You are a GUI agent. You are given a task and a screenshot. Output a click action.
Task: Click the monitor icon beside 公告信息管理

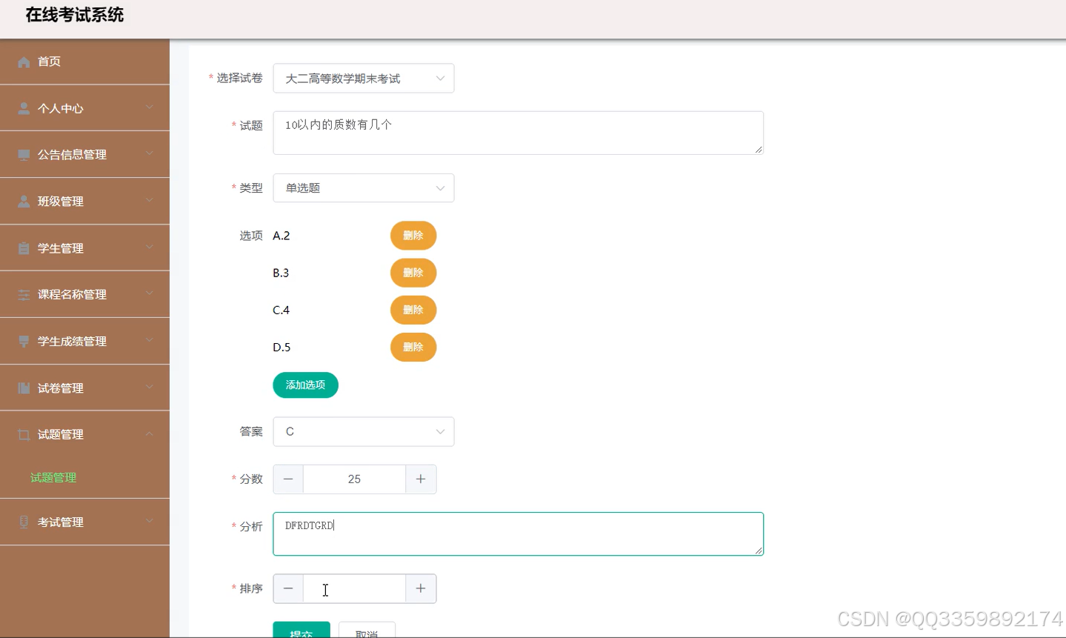point(24,155)
